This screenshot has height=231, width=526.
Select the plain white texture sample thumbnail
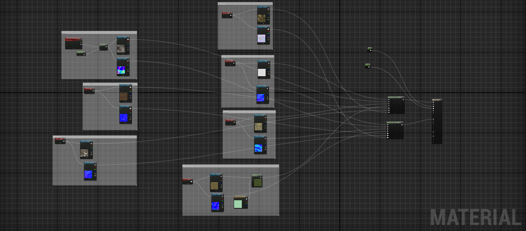tap(262, 72)
